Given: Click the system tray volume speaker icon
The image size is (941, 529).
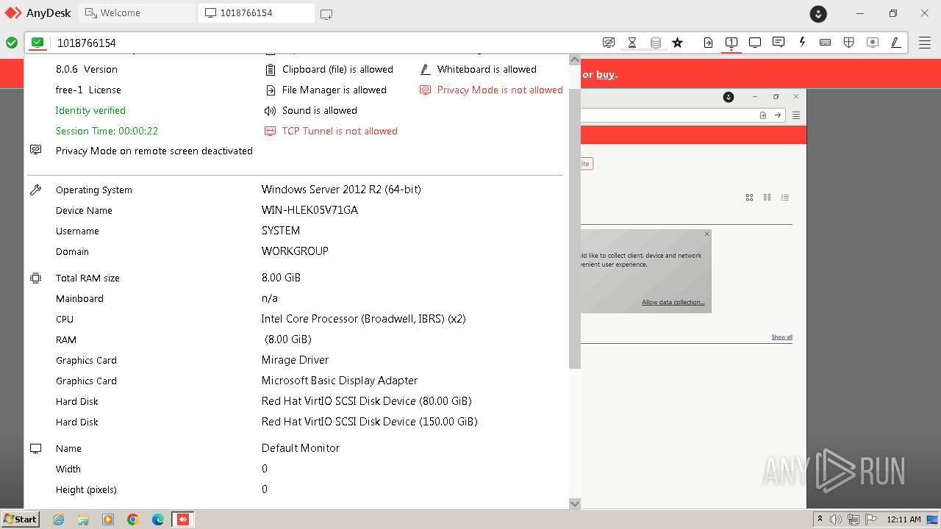Looking at the screenshot, I should click(x=836, y=519).
